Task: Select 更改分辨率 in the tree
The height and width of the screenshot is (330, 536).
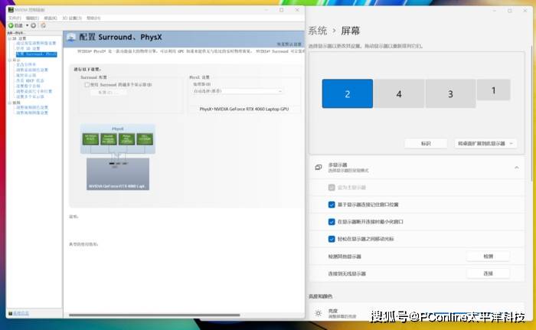Action: [x=26, y=64]
